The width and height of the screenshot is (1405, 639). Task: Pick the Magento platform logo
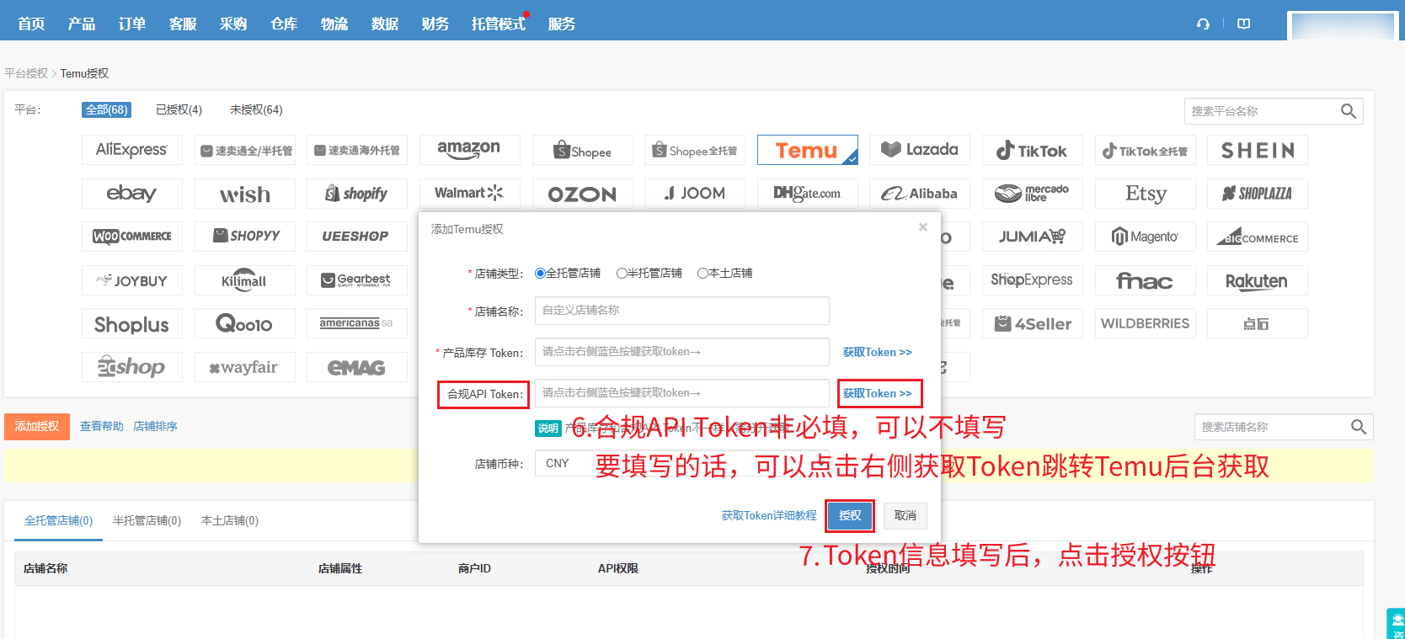tap(1145, 237)
